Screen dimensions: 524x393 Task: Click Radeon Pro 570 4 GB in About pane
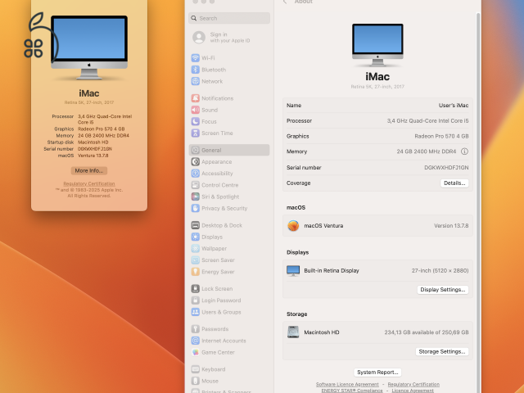(x=441, y=136)
